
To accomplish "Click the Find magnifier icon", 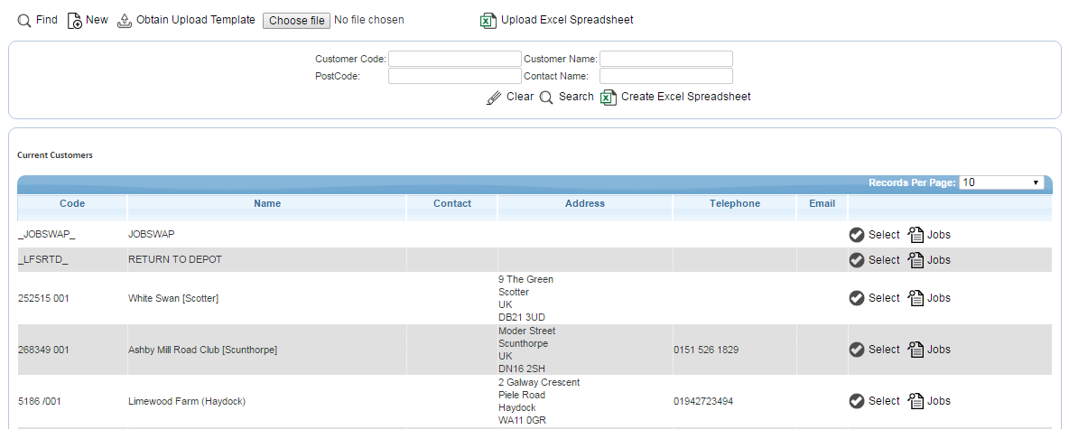I will [x=23, y=21].
